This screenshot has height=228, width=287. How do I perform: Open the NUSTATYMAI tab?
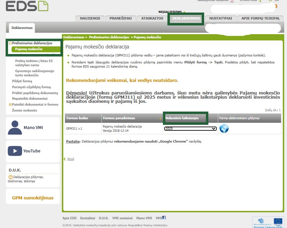tap(221, 18)
